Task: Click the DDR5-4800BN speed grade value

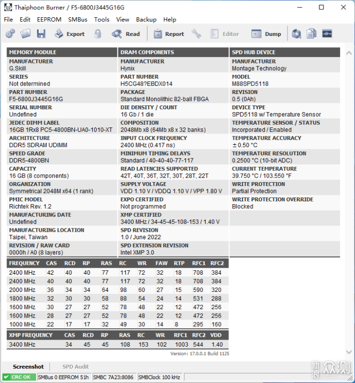Action: (x=29, y=160)
